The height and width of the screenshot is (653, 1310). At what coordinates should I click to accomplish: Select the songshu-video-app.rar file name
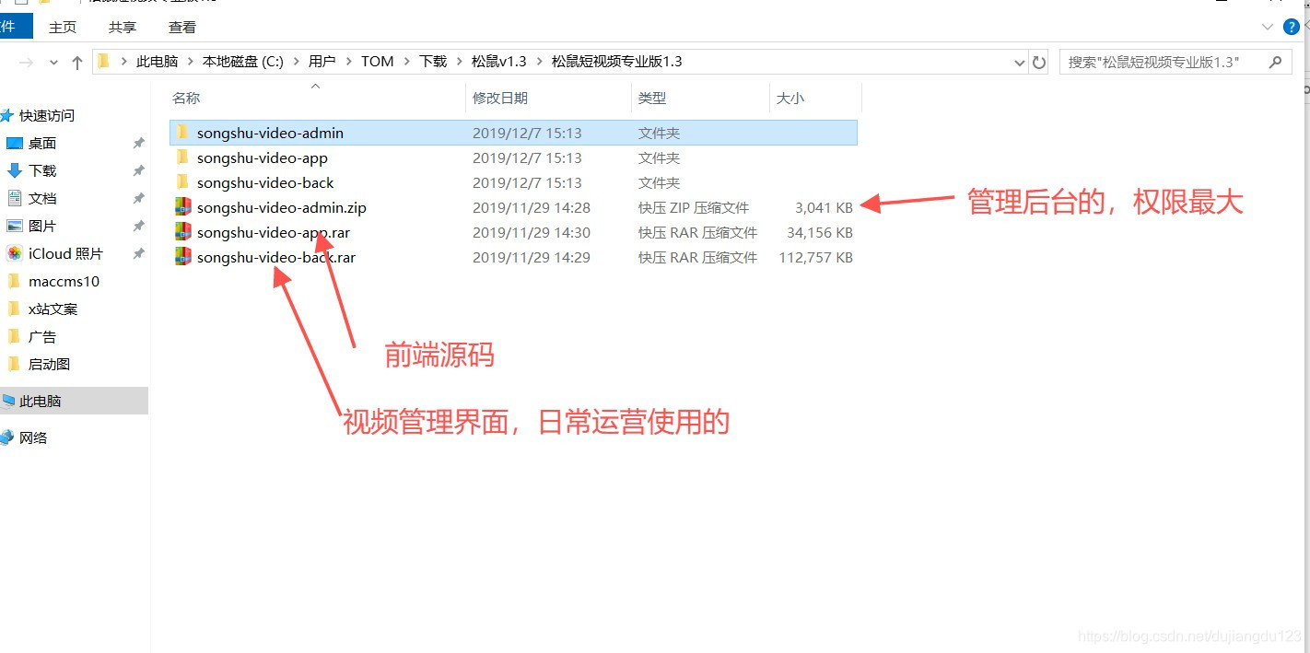[x=274, y=232]
